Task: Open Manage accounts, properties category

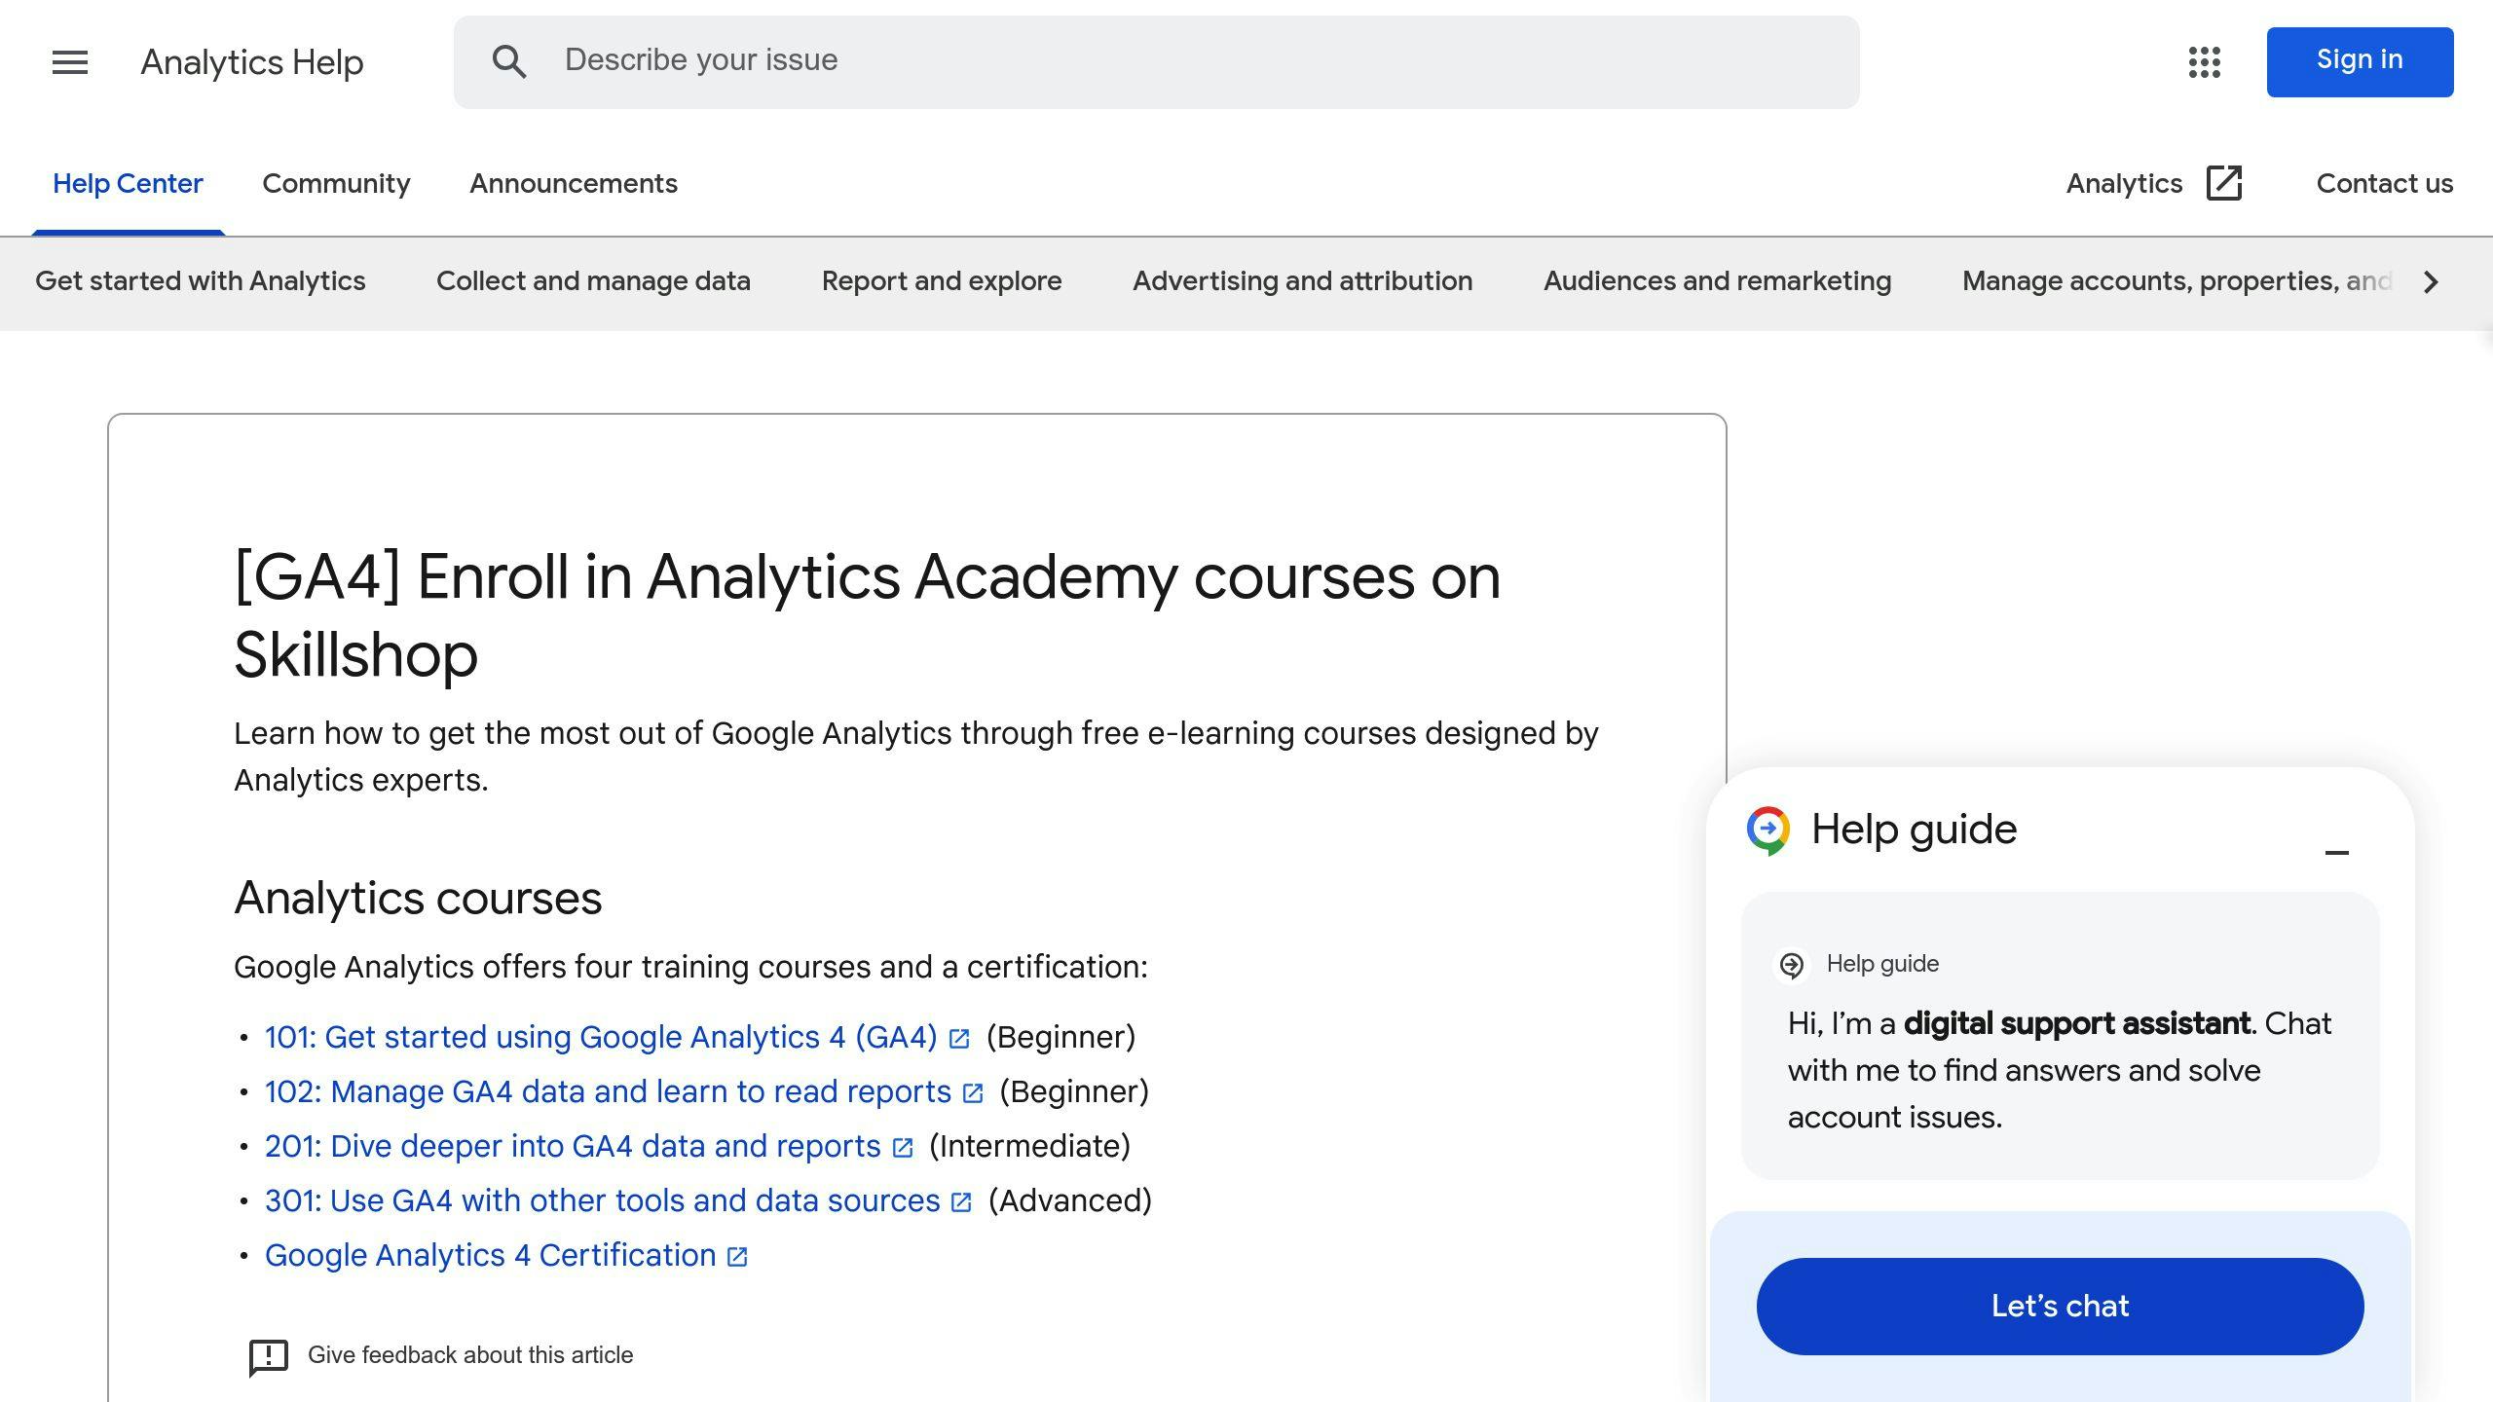Action: click(x=2177, y=281)
